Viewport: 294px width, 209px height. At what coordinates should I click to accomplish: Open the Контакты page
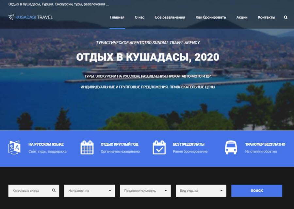(x=267, y=17)
